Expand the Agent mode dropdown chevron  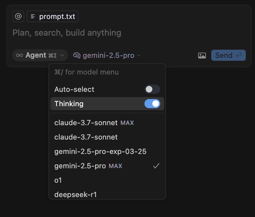point(62,56)
